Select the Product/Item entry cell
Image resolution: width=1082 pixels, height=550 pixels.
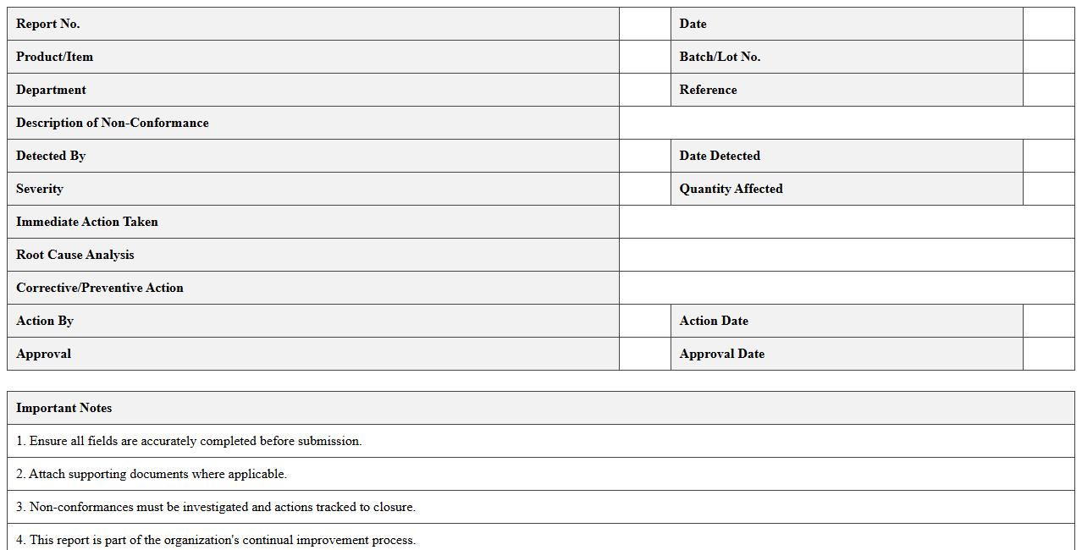pos(644,57)
